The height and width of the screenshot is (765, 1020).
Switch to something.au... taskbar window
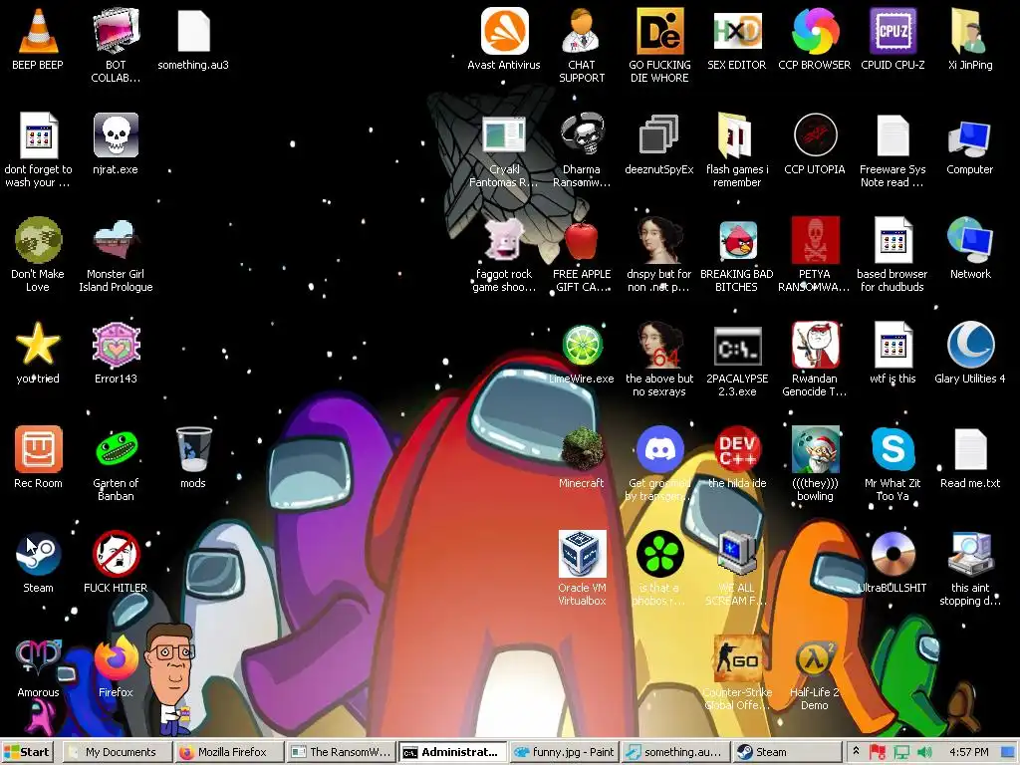click(x=675, y=752)
